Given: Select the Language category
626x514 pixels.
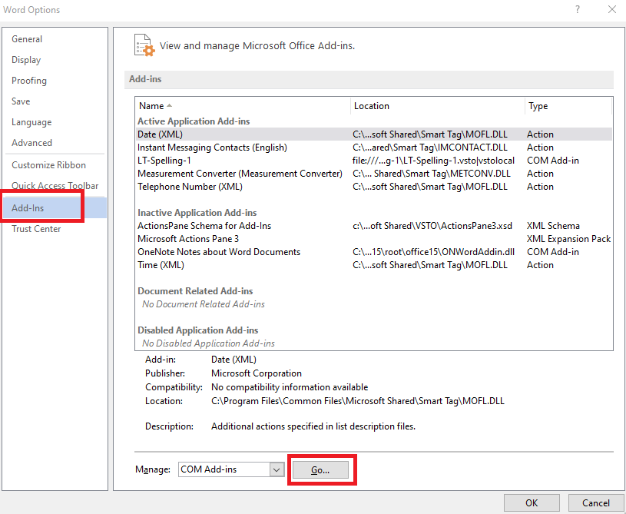Looking at the screenshot, I should tap(31, 122).
